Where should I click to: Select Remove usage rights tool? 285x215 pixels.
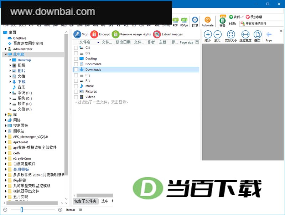[131, 34]
